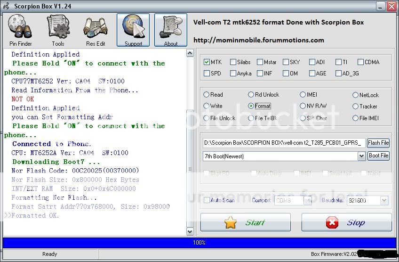This screenshot has height=262, width=399.
Task: Open the Tools gear icon
Action: click(x=58, y=30)
